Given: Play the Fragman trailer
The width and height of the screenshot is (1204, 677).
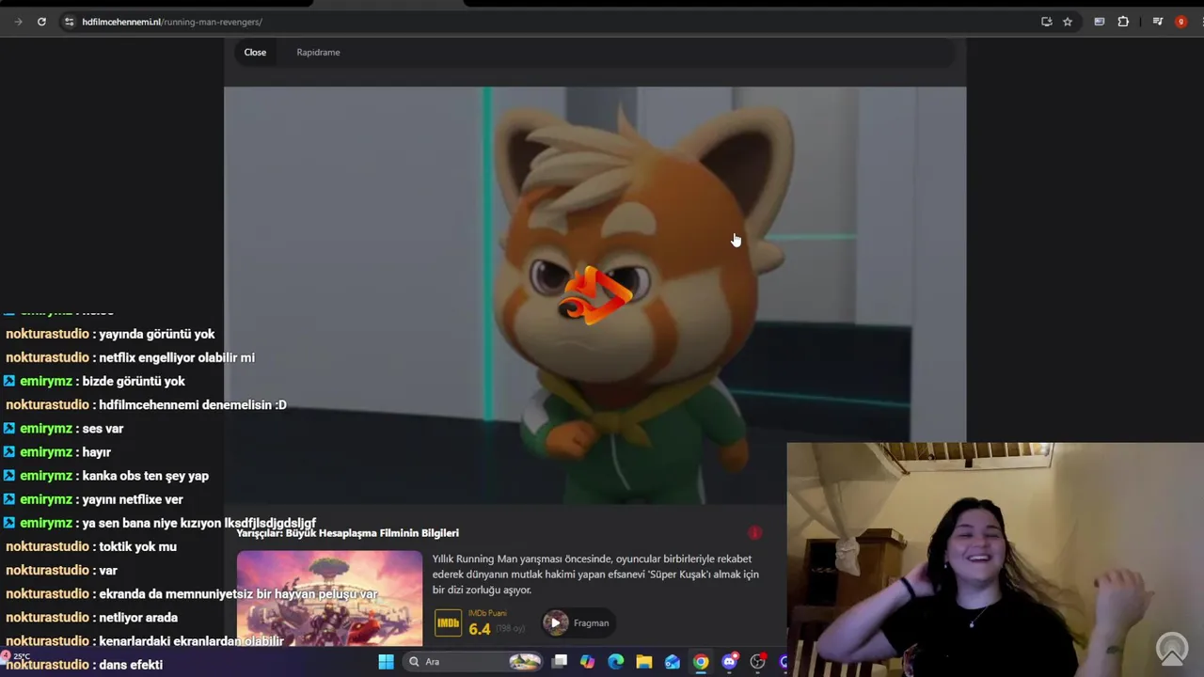Looking at the screenshot, I should tap(577, 622).
